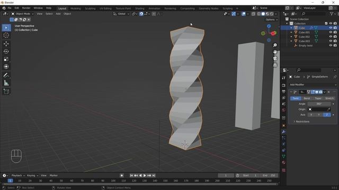339x190 pixels.
Task: Open the timeline Keying dropdown
Action: (x=32, y=176)
